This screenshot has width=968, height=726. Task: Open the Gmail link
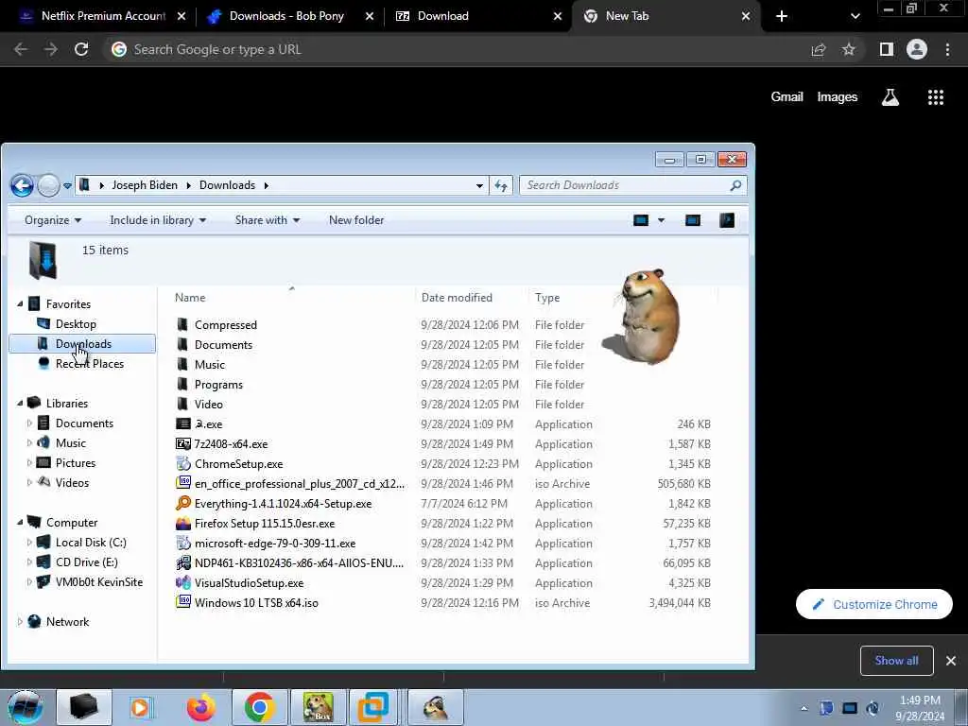(x=786, y=97)
